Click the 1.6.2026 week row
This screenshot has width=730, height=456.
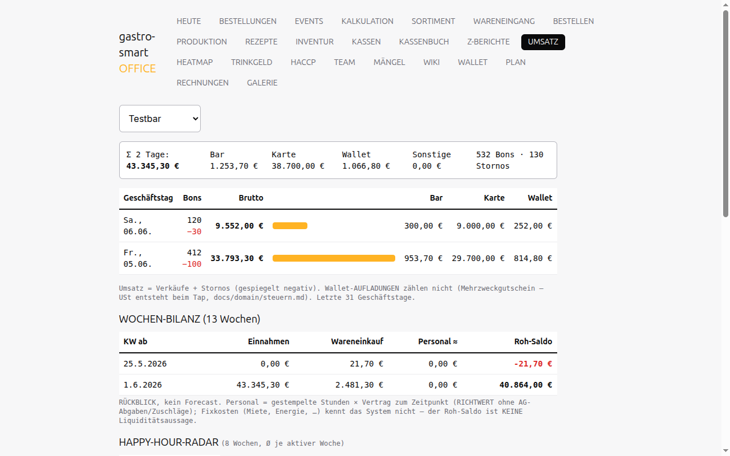point(338,385)
